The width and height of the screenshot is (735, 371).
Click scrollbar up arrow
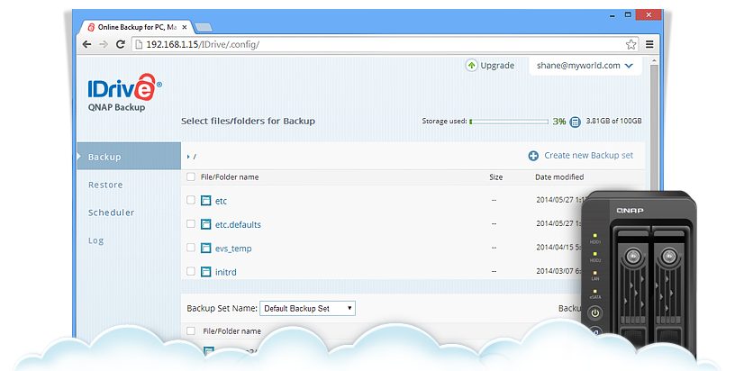click(x=654, y=61)
